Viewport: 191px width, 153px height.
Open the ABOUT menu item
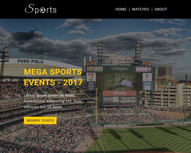pos(161,9)
